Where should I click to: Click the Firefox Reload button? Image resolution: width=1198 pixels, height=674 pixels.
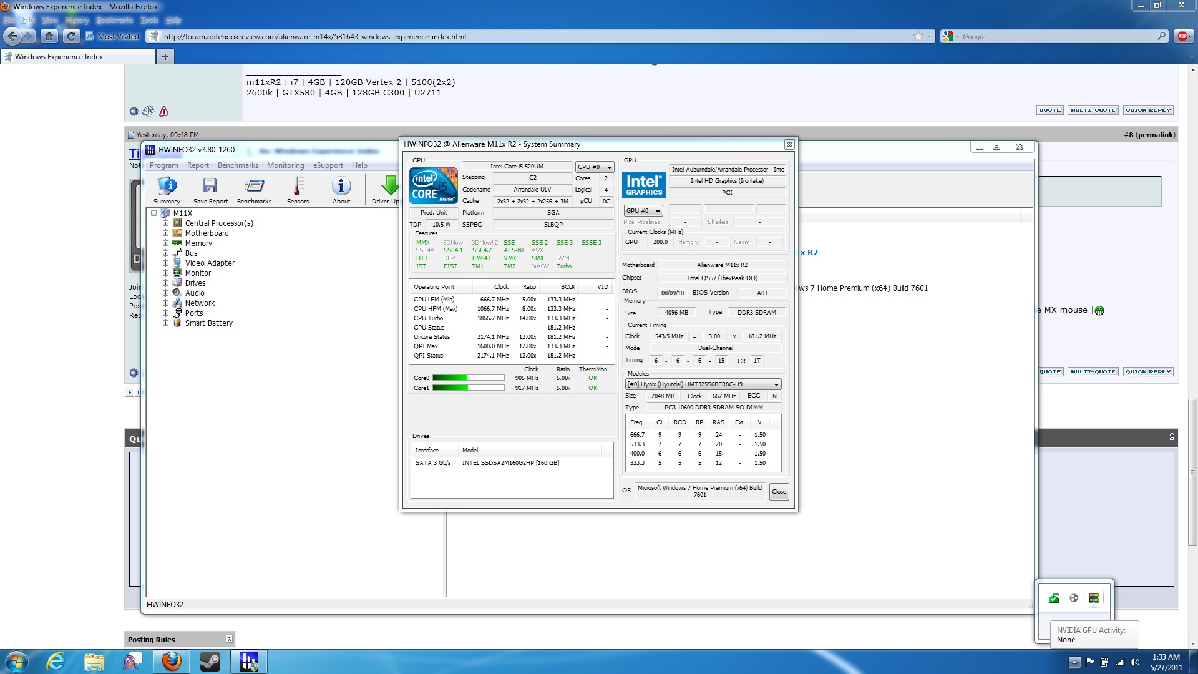pyautogui.click(x=71, y=36)
